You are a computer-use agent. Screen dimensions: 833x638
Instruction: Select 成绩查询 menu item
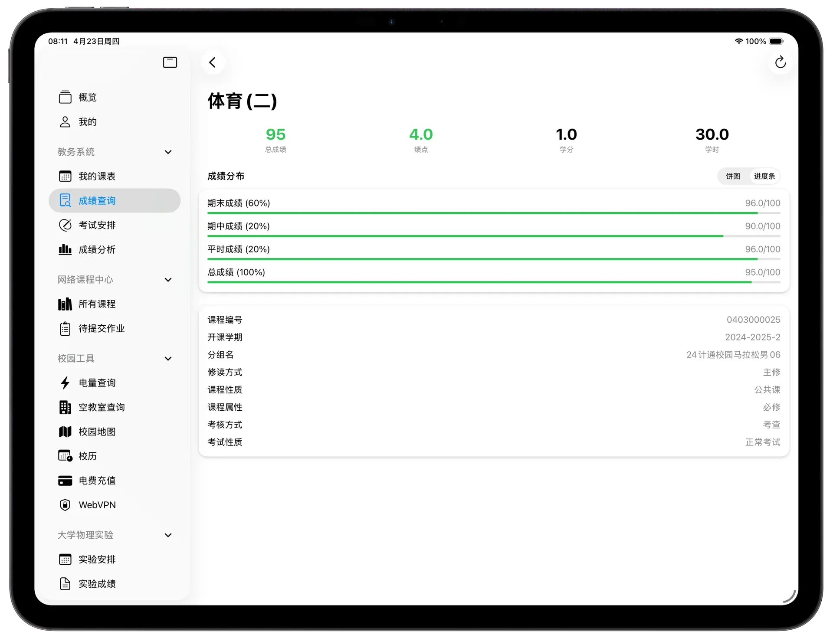click(x=115, y=200)
